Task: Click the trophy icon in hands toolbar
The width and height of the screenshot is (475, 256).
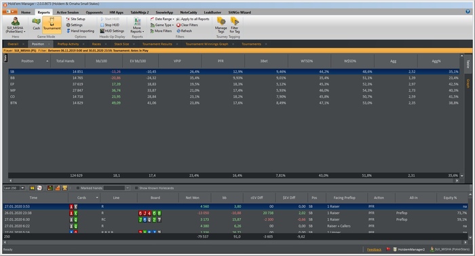Action: click(x=64, y=188)
